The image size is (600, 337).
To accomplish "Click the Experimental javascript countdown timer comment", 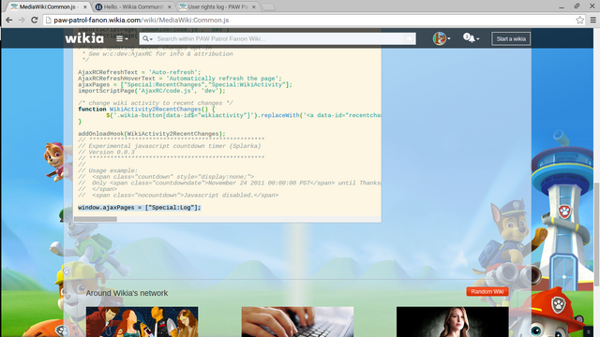I will click(x=170, y=146).
